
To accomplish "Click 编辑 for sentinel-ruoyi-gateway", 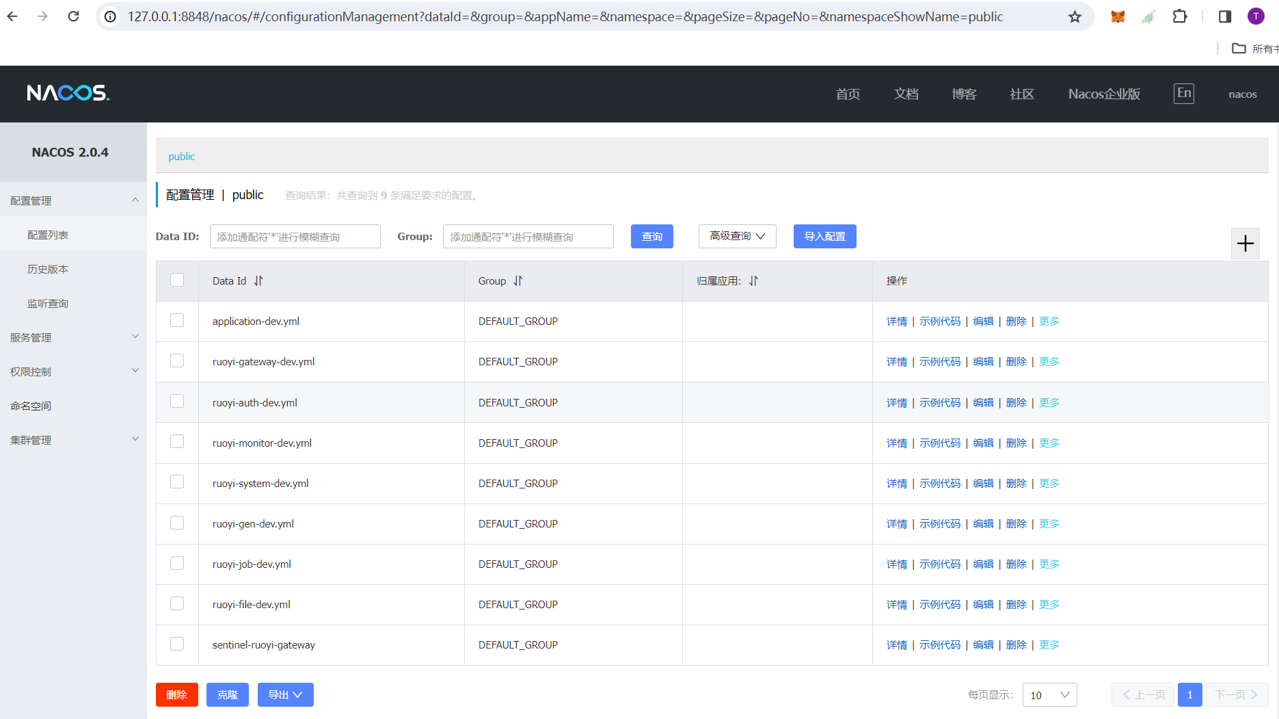I will pos(983,645).
